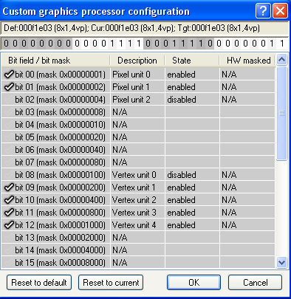291x299 pixels.
Task: Toggle bit 11 Vertex unit 3
Action: click(9, 213)
